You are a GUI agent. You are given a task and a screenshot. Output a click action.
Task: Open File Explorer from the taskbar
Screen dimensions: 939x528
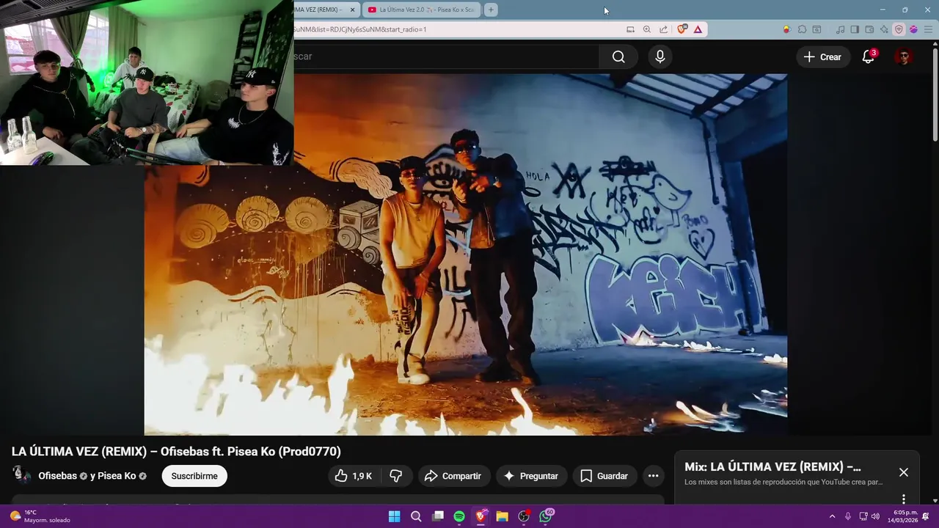pyautogui.click(x=502, y=516)
